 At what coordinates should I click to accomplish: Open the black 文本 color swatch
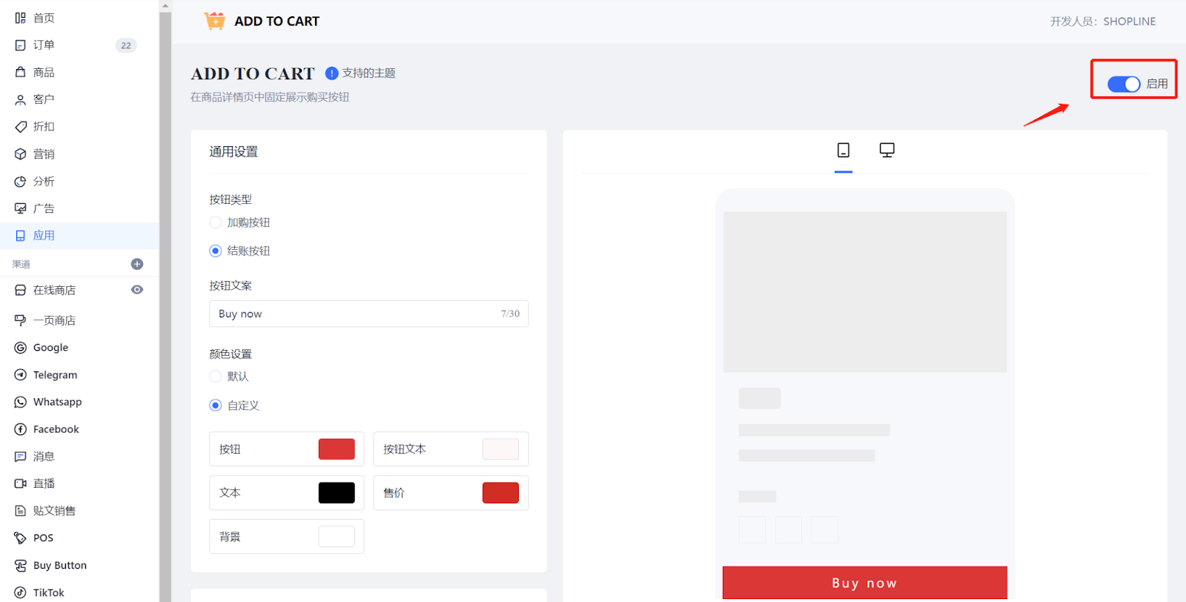tap(337, 493)
